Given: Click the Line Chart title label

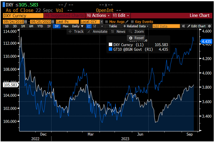Looking at the screenshot, I should [x=199, y=16].
